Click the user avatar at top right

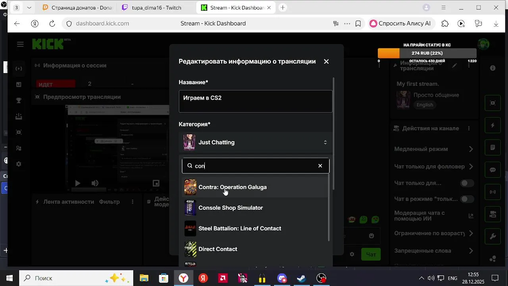coord(483,44)
